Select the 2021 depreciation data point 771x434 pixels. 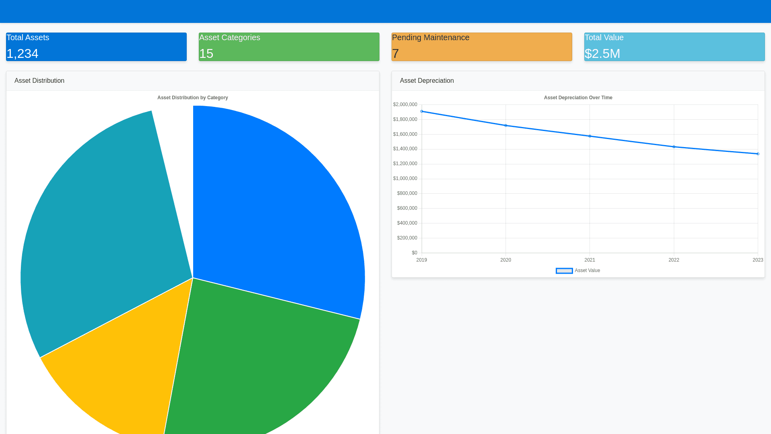[590, 136]
